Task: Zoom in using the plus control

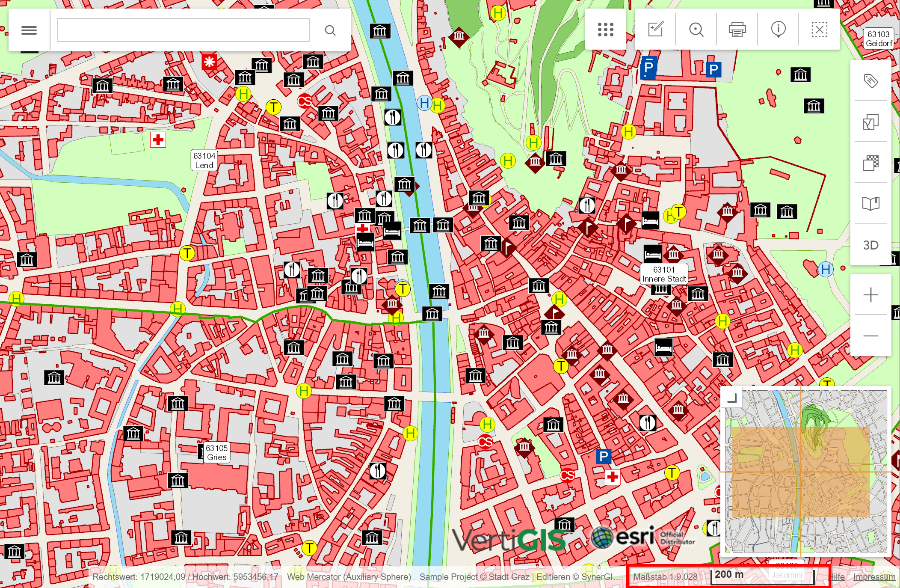Action: coord(870,294)
